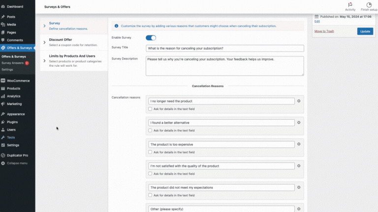Click the calendar icon next to Published on
This screenshot has height=212, width=378.
point(316,17)
